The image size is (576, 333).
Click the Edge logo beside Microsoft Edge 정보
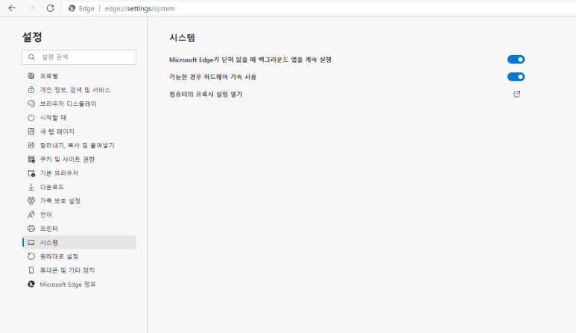[31, 284]
